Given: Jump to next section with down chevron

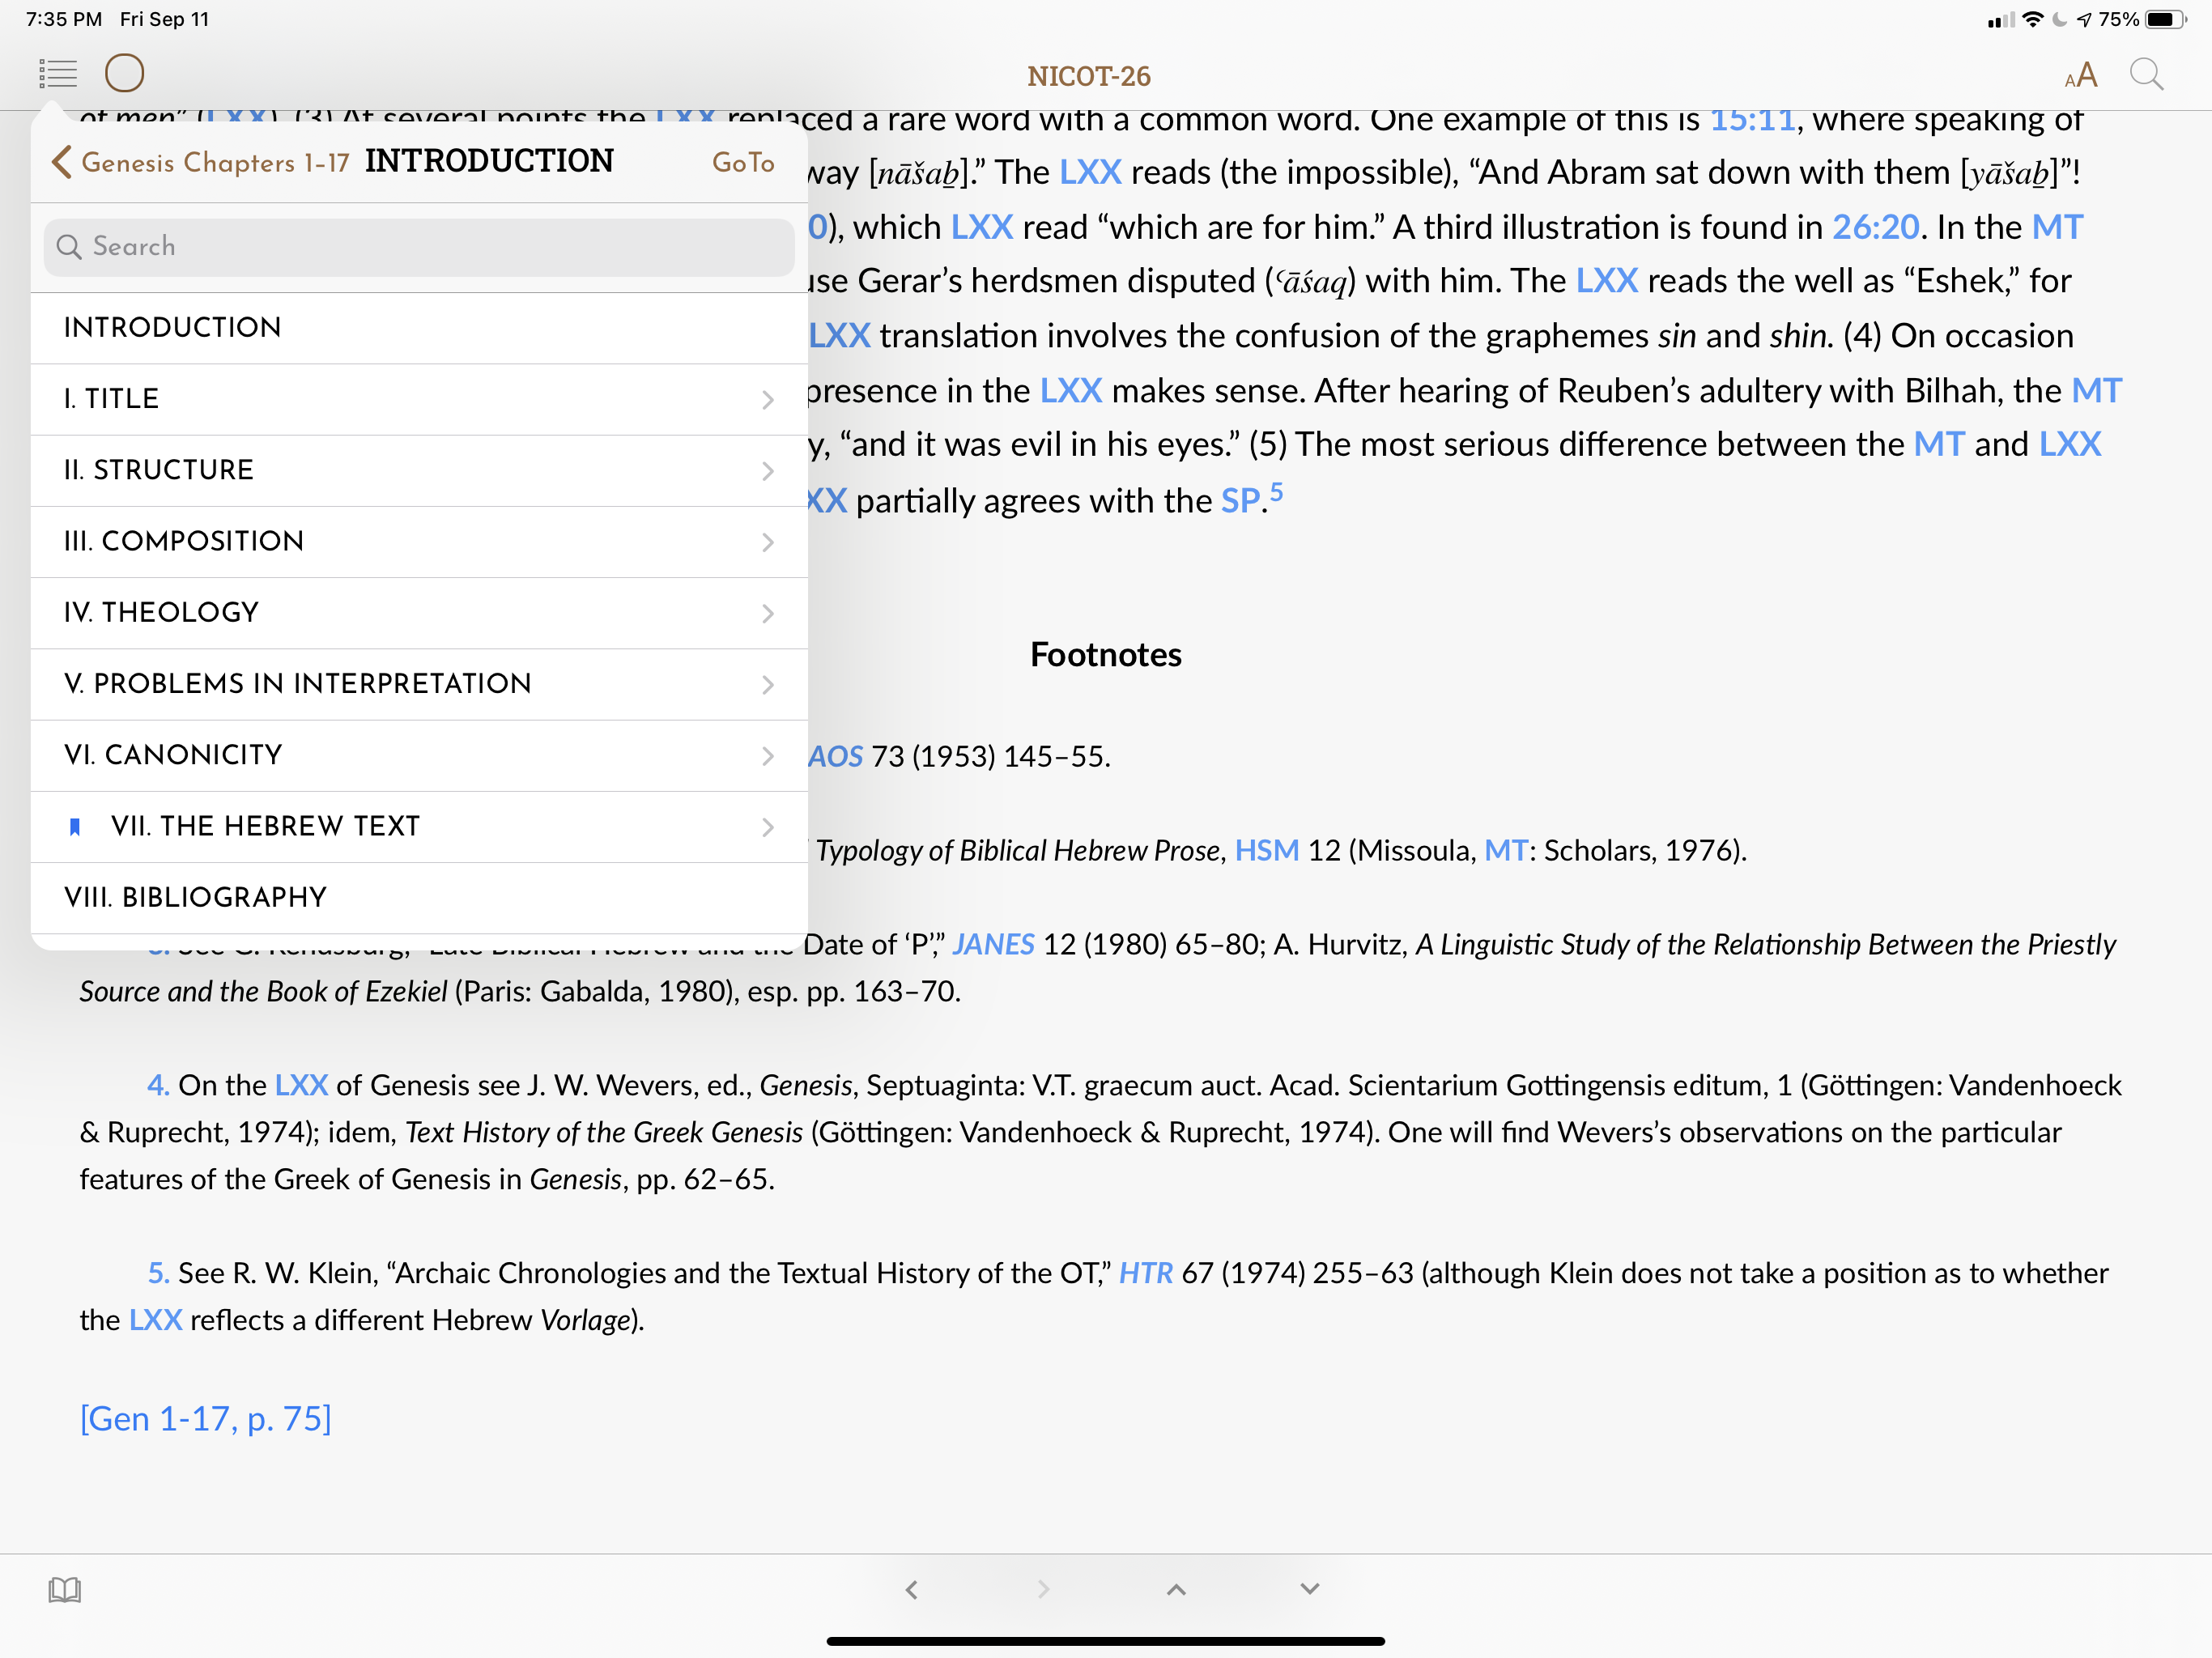Looking at the screenshot, I should pyautogui.click(x=1309, y=1589).
